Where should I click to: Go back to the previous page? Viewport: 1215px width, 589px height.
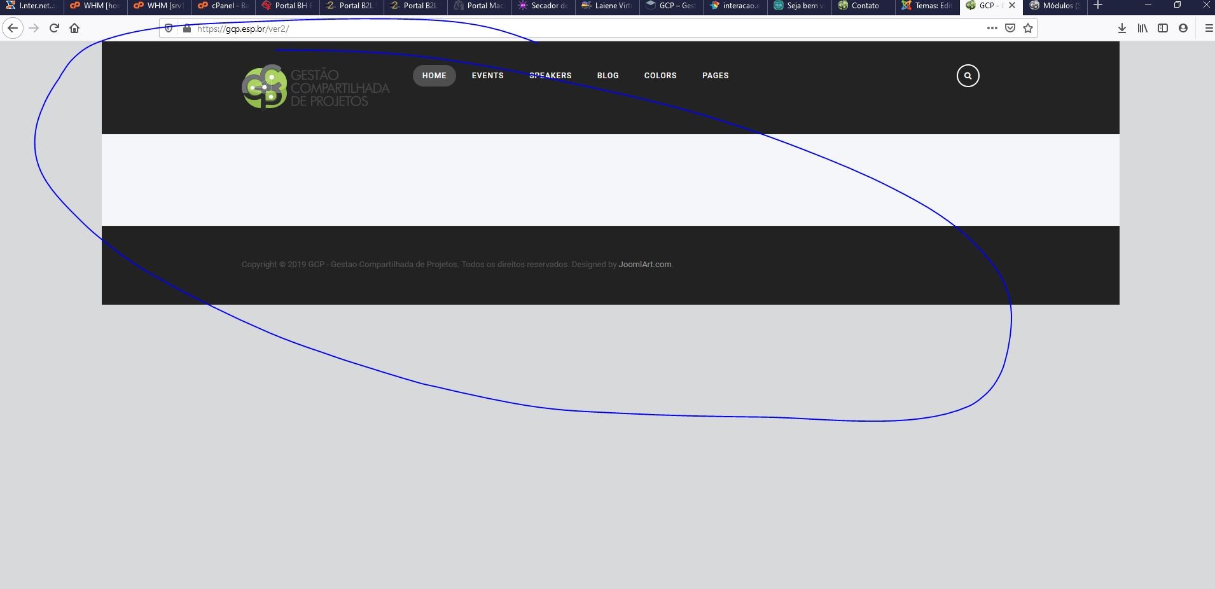click(x=13, y=28)
